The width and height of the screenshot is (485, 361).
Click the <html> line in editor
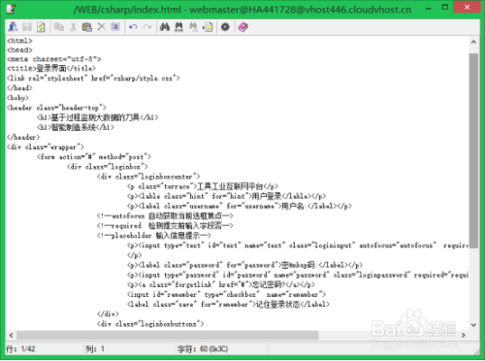coord(19,41)
